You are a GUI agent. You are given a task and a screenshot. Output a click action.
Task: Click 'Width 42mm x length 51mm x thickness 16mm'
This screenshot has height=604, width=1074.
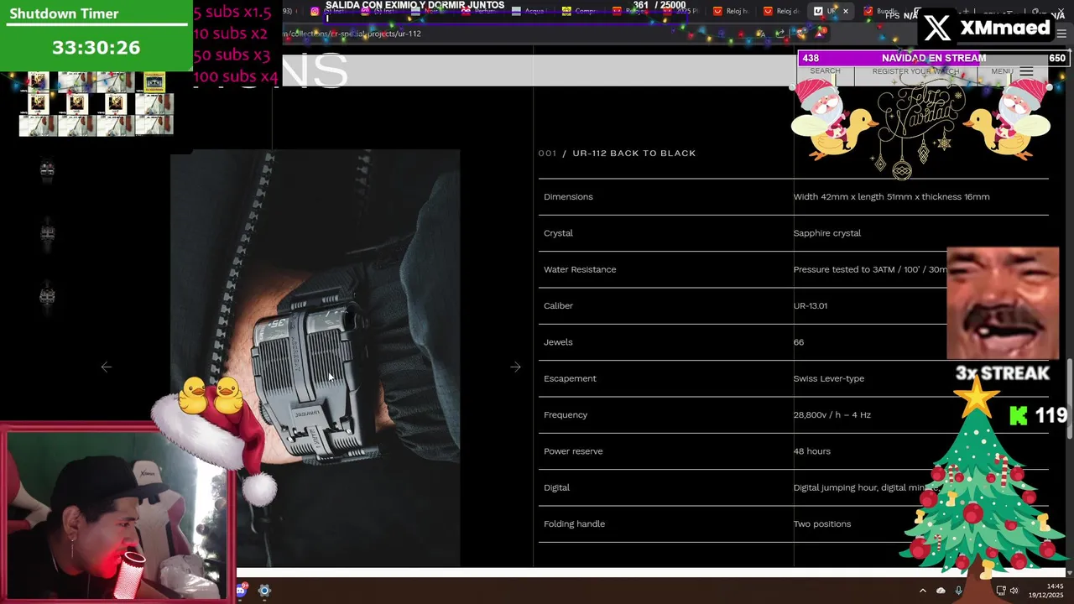[x=891, y=196]
